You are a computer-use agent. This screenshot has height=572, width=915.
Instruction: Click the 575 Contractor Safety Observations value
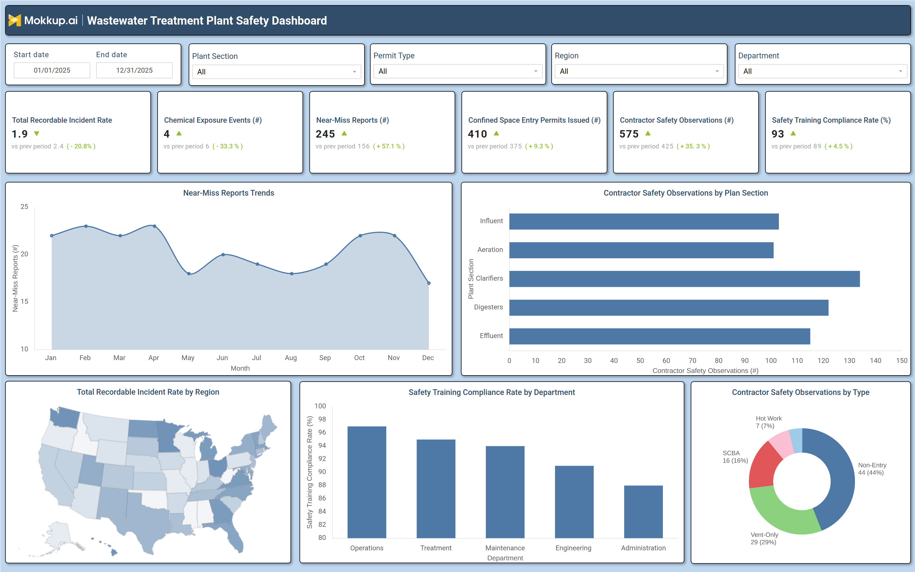(629, 134)
